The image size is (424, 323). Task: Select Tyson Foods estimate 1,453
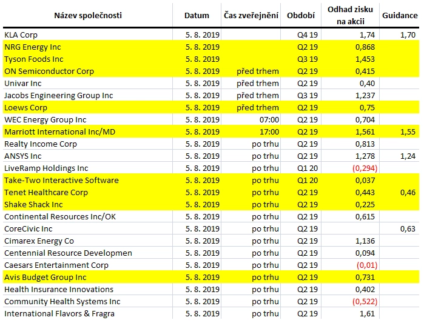(365, 59)
